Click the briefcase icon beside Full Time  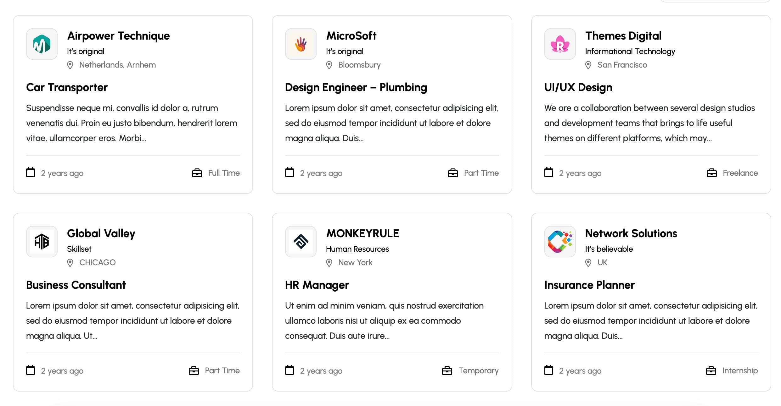[x=197, y=173]
